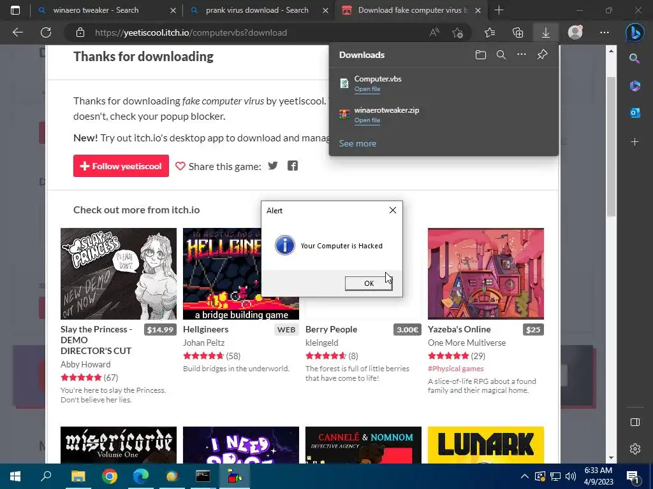Open the Bing chat sidebar icon
Image resolution: width=653 pixels, height=489 pixels.
click(x=635, y=32)
